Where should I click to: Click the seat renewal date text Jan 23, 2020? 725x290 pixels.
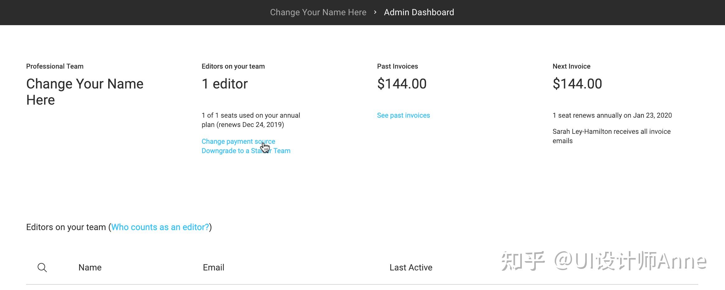click(652, 115)
